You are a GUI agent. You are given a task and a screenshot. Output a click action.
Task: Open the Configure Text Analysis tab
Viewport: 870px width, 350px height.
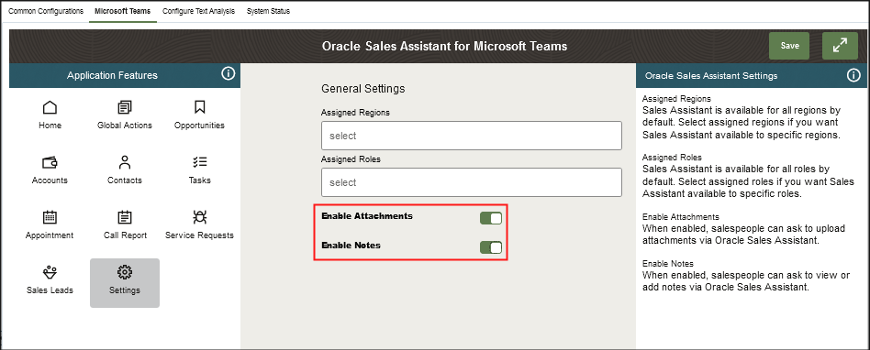(x=198, y=11)
